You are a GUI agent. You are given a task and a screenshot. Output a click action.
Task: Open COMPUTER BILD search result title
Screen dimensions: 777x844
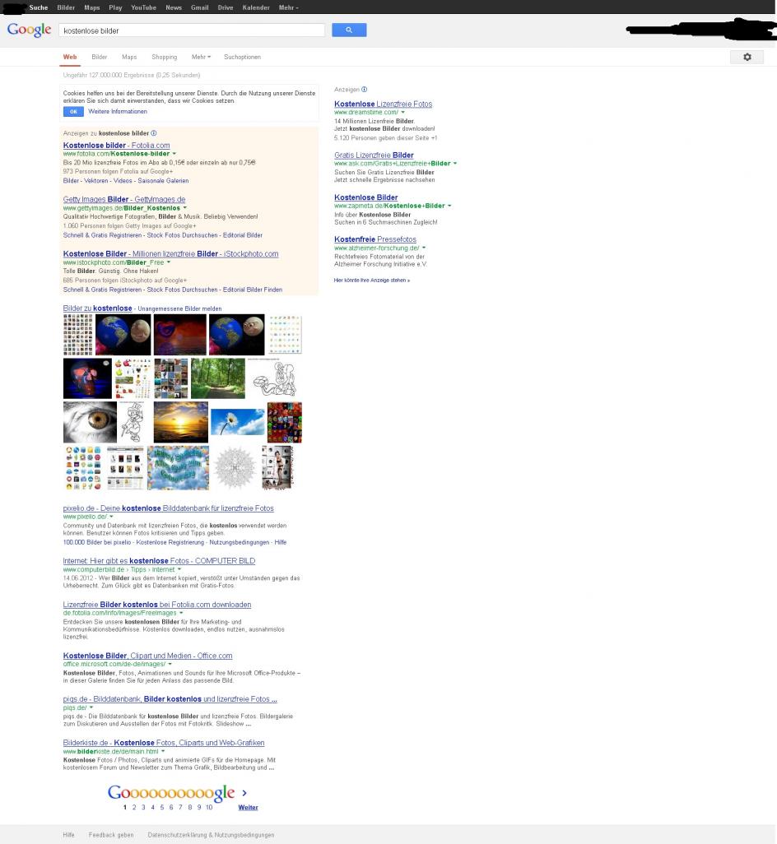point(159,561)
